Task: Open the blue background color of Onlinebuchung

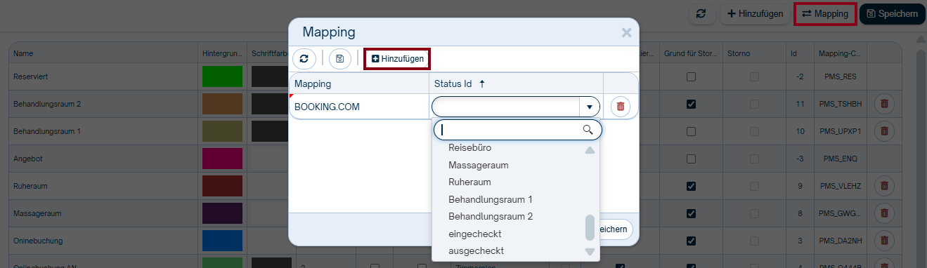Action: click(222, 241)
